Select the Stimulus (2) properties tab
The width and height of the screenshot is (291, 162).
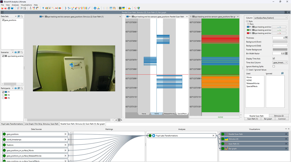tap(279, 116)
